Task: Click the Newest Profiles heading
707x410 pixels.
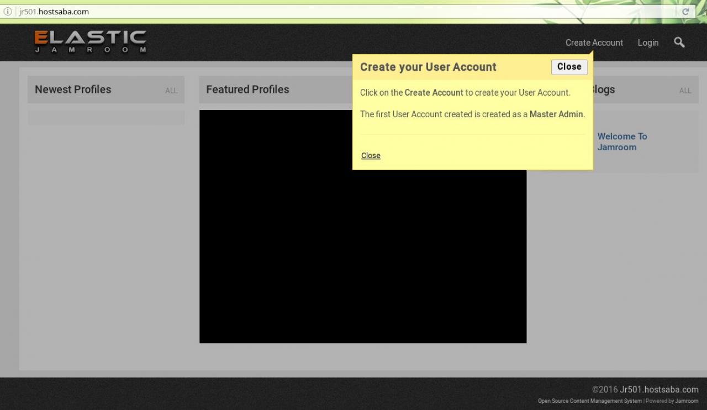Action: point(73,90)
